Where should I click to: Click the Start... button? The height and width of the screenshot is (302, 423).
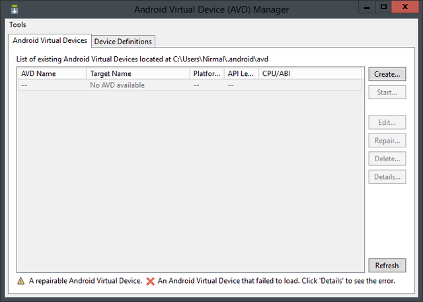tap(387, 93)
